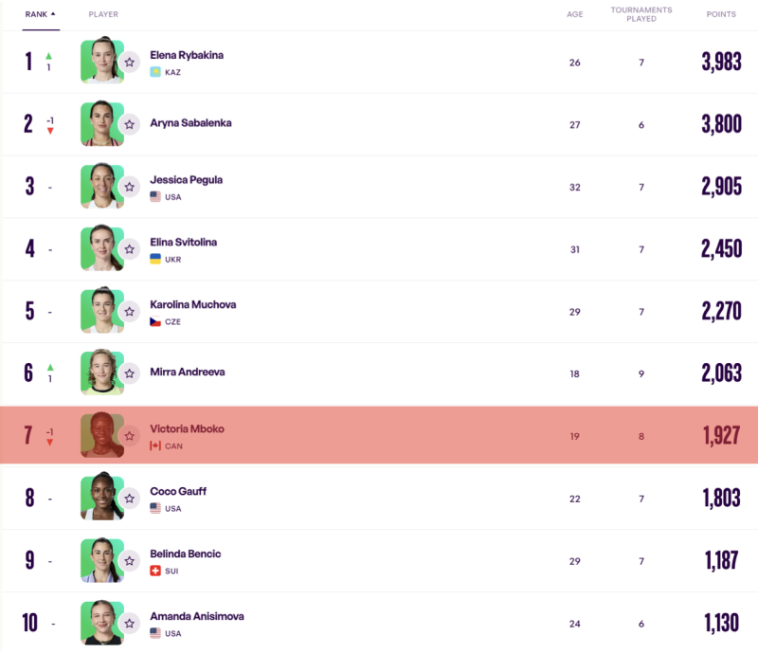Sort by the Rank column header
This screenshot has width=758, height=654.
pyautogui.click(x=40, y=14)
